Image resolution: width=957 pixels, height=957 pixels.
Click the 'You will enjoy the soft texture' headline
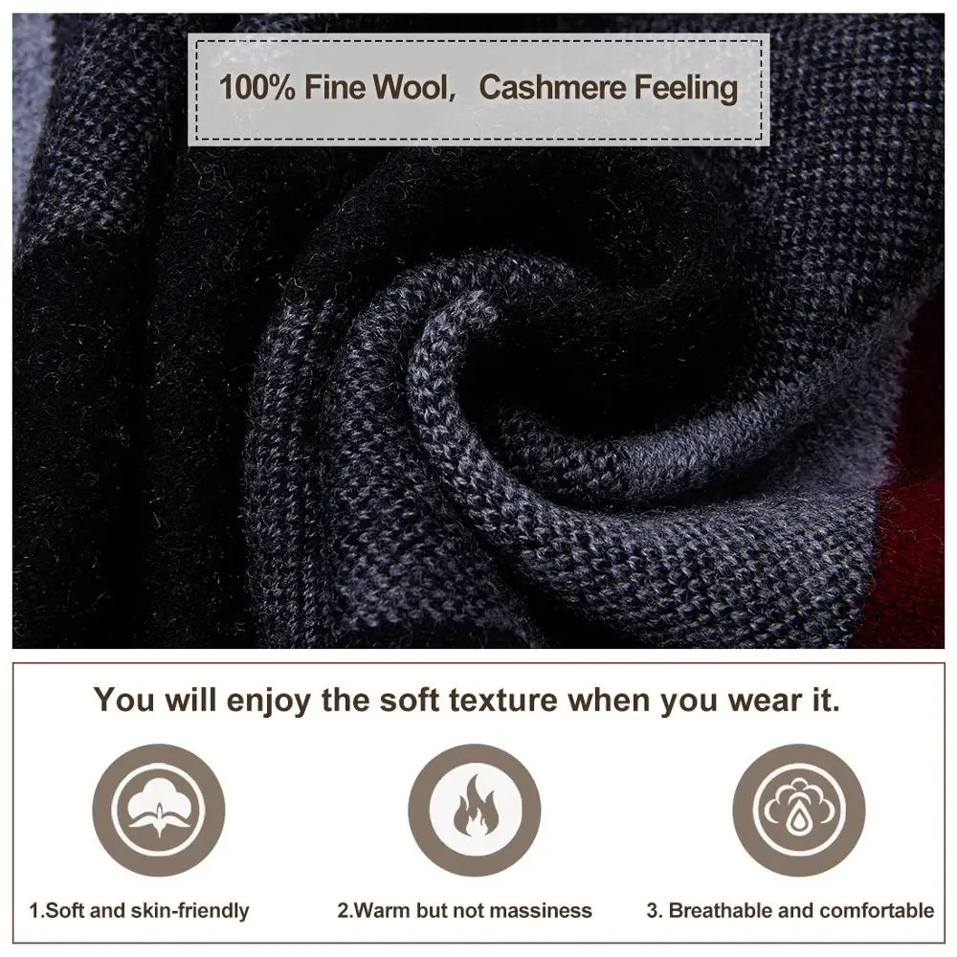pyautogui.click(x=467, y=700)
